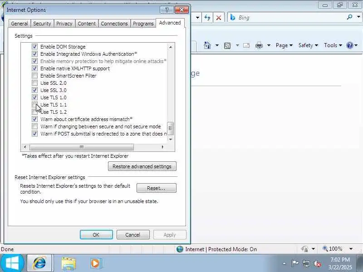Click the settings list scroll down arrow
The width and height of the screenshot is (363, 272).
[171, 139]
